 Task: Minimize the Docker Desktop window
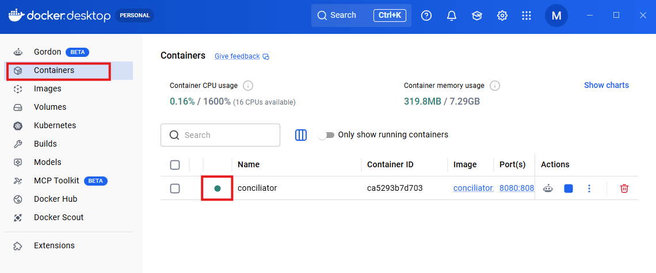tap(590, 16)
